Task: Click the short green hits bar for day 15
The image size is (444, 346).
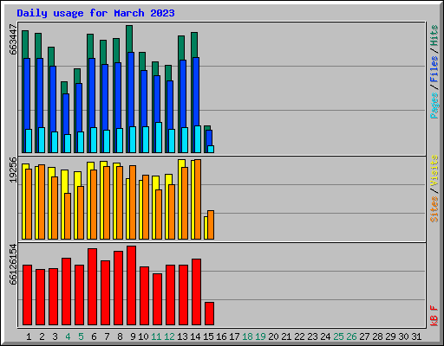Action: (207, 128)
